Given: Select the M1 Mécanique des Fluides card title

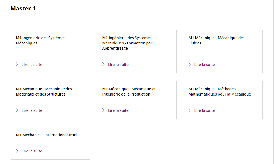Looking at the screenshot, I should click(217, 40).
